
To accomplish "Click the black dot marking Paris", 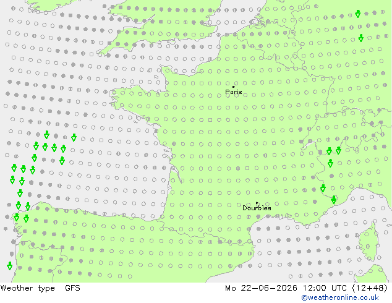I will [x=234, y=87].
